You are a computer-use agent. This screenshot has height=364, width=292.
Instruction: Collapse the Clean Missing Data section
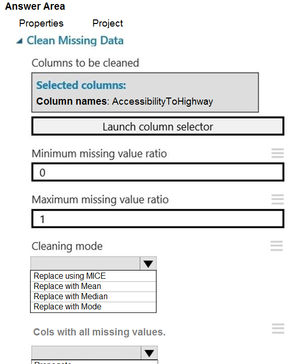[19, 41]
